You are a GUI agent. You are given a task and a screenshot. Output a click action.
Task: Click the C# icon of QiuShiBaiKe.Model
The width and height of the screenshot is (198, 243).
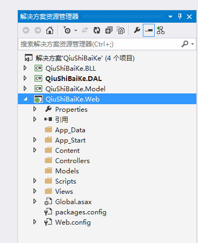[38, 89]
